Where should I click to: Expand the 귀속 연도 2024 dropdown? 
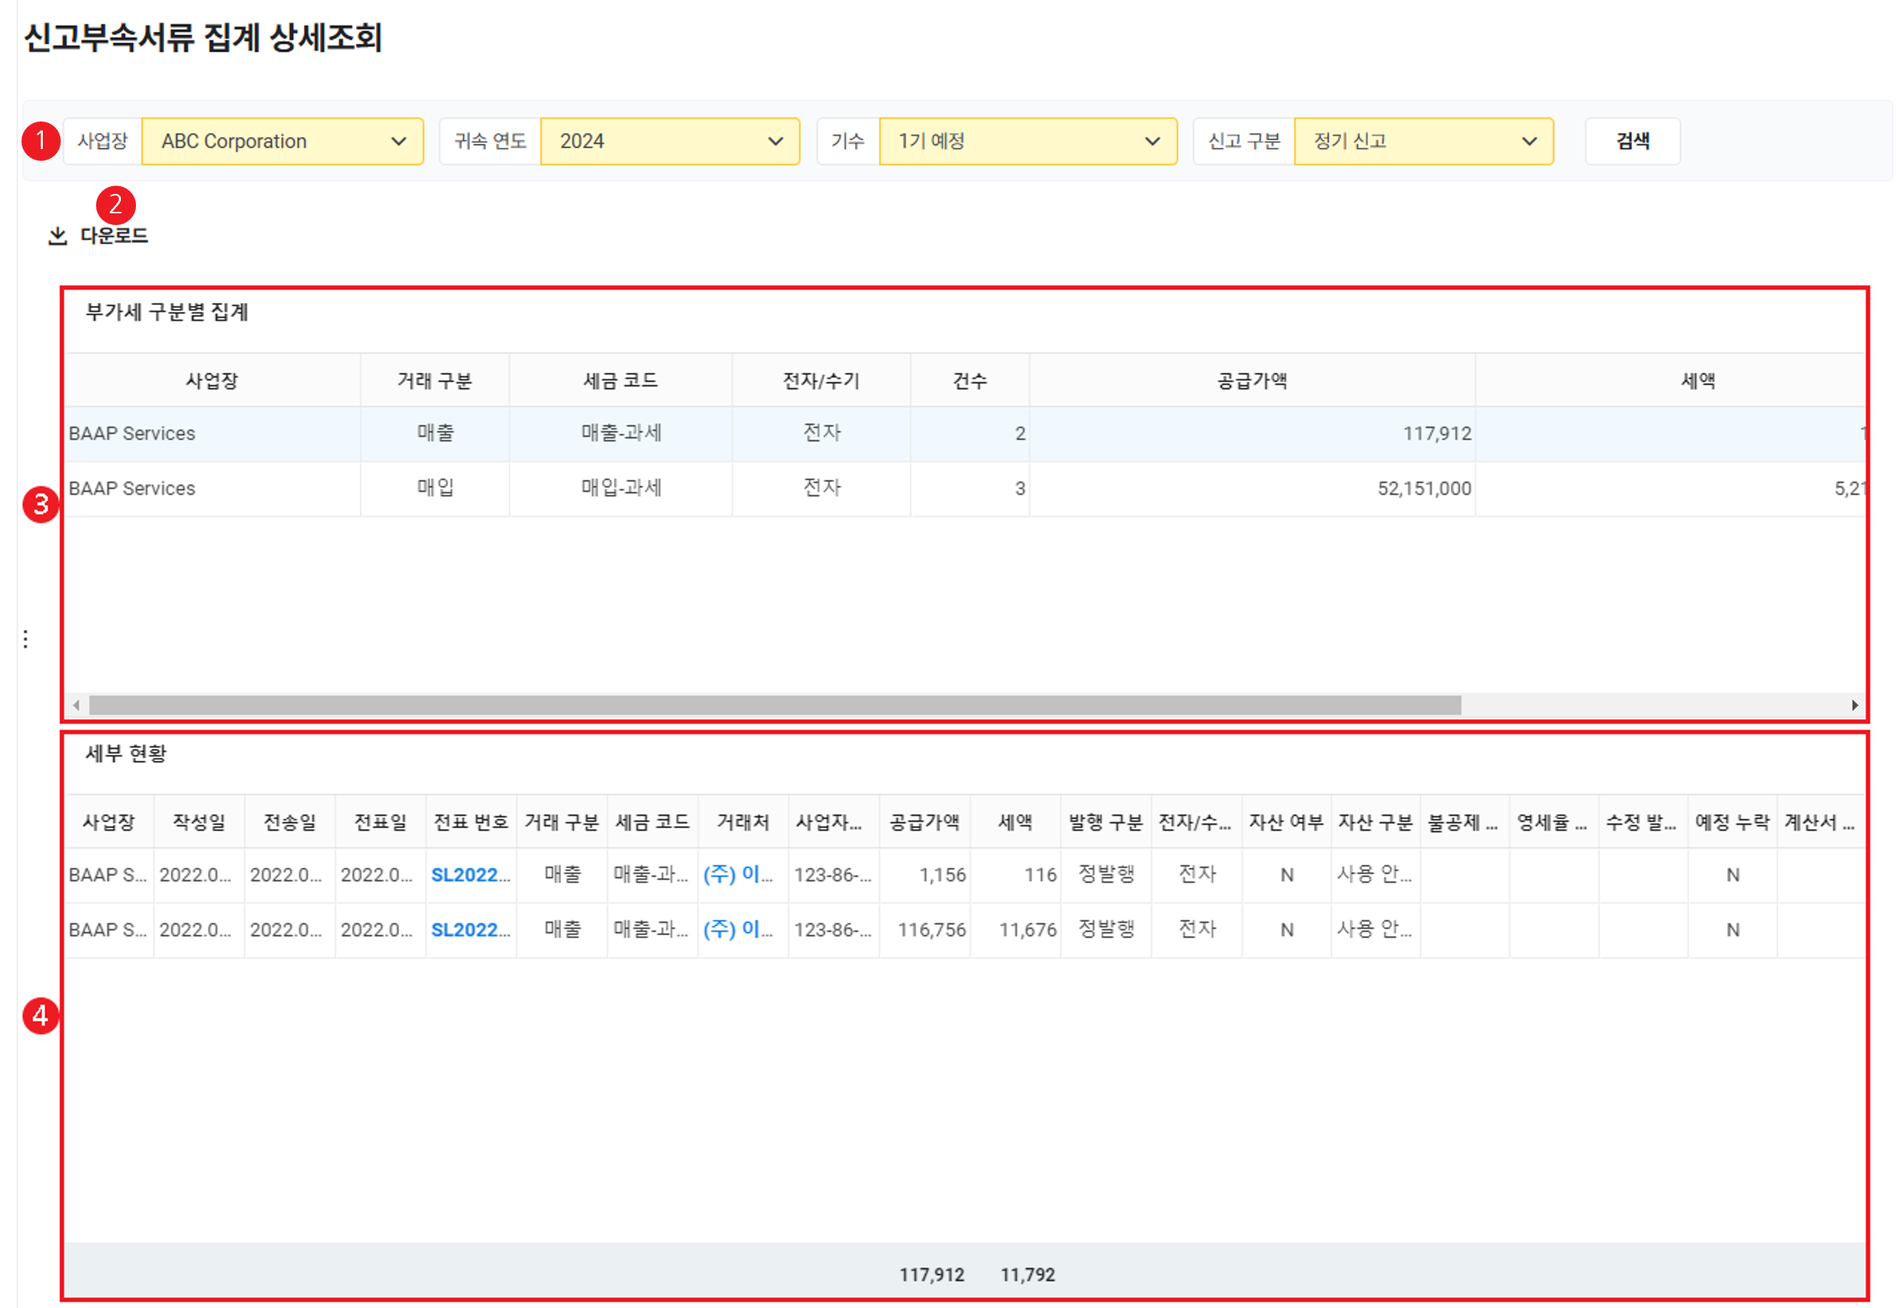[669, 141]
